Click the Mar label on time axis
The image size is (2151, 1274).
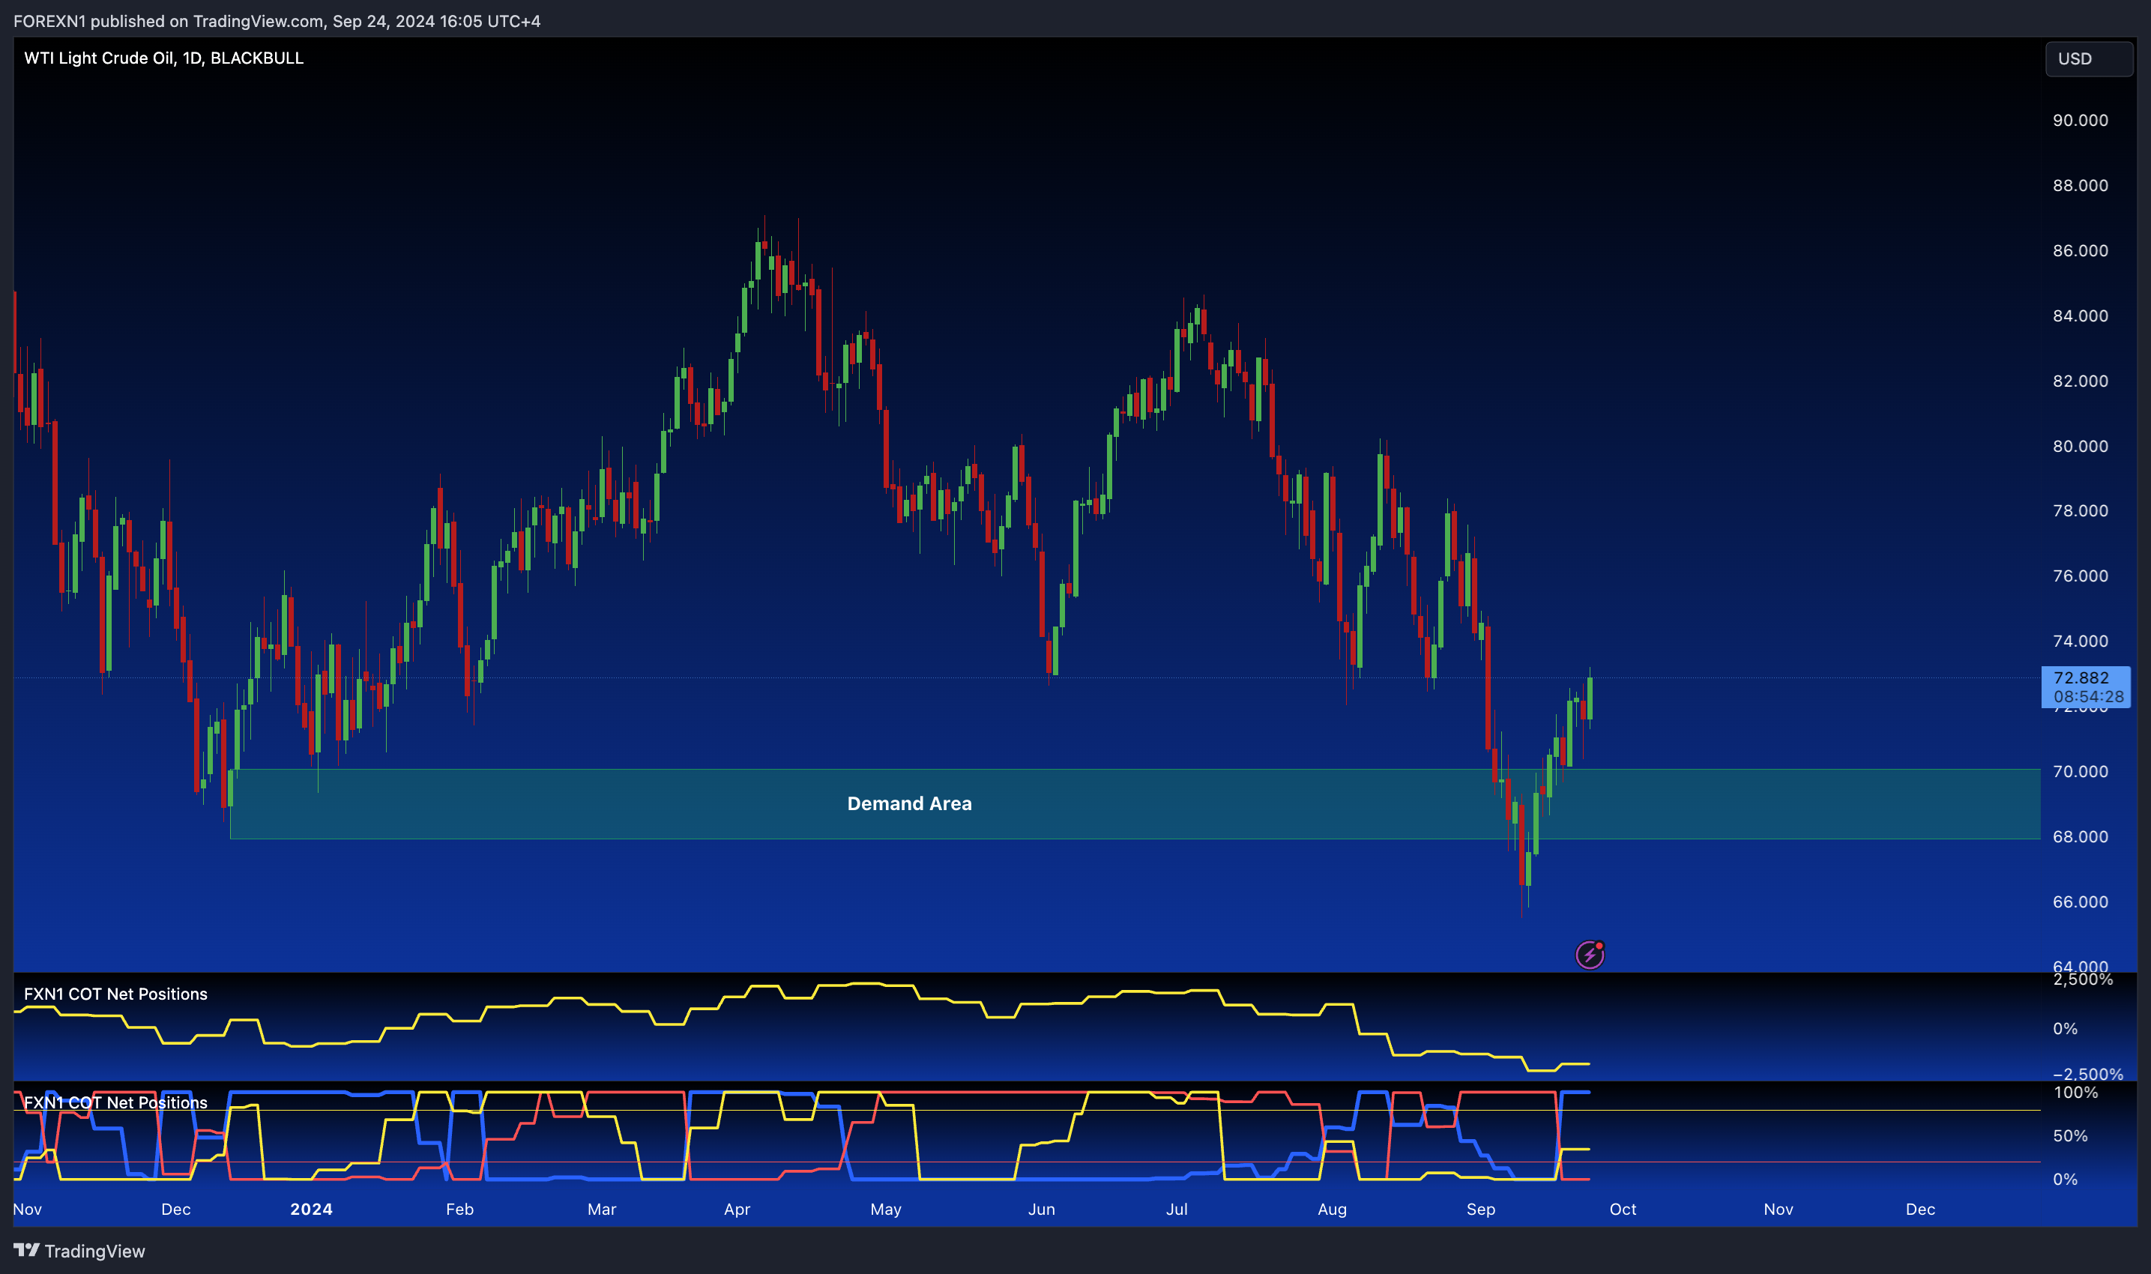coord(602,1209)
